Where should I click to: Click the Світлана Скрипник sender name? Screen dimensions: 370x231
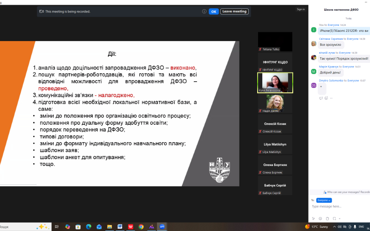coord(331,39)
